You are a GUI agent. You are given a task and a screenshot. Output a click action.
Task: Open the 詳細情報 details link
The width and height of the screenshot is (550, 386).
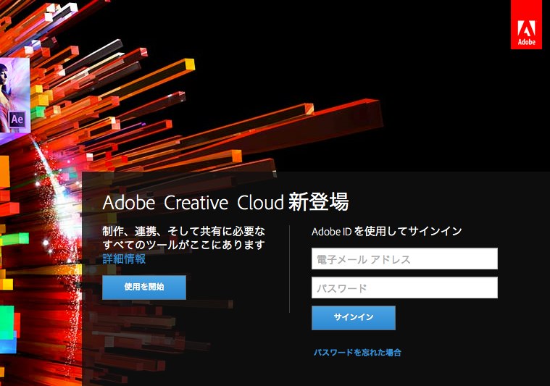124,259
